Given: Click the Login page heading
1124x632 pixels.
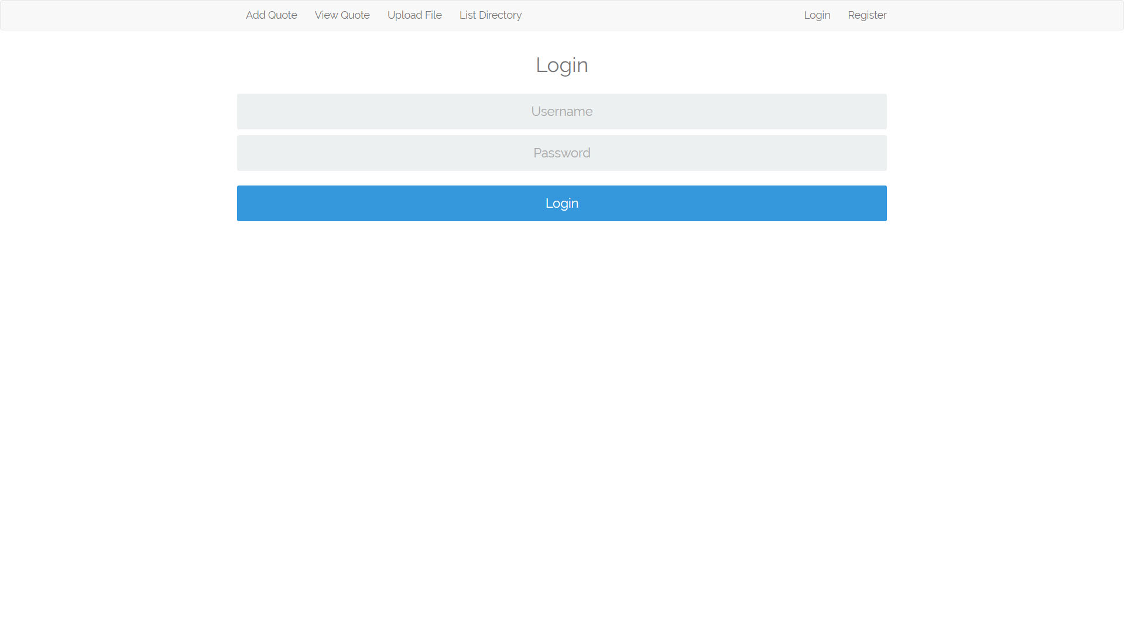Looking at the screenshot, I should (x=561, y=65).
